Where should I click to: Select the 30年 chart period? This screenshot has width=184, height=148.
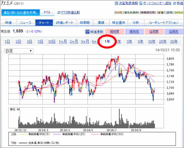click(174, 42)
